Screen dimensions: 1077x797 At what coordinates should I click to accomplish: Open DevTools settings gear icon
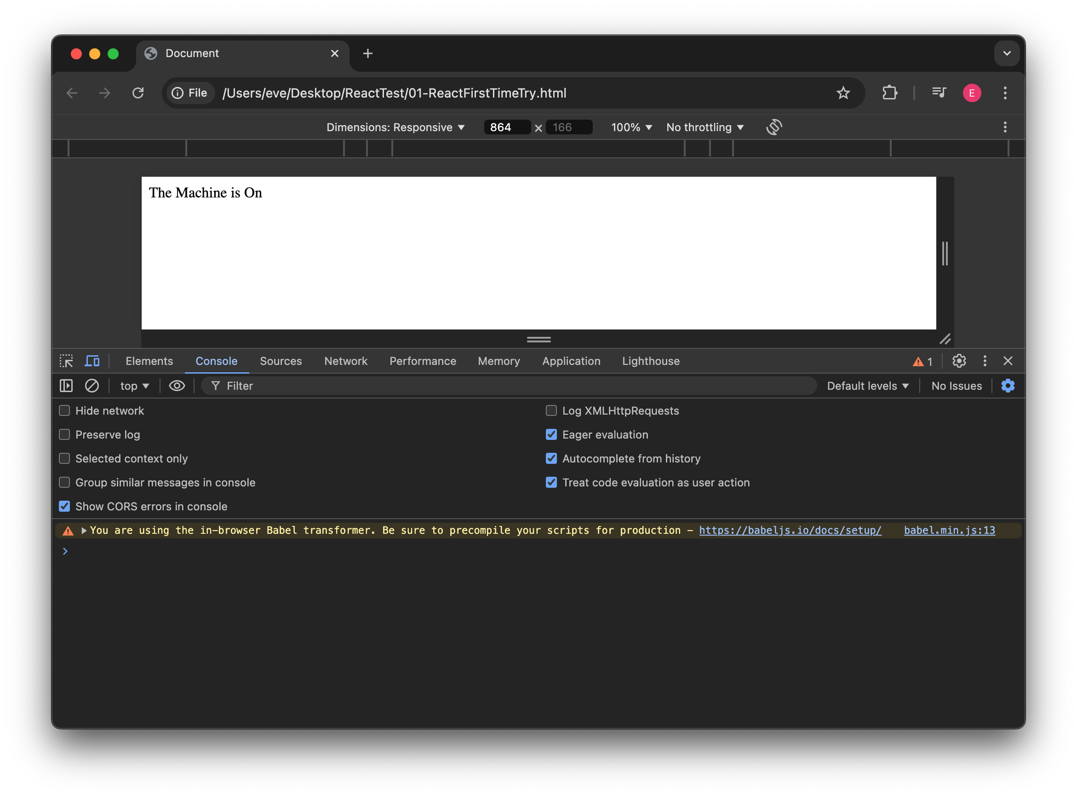click(x=959, y=361)
